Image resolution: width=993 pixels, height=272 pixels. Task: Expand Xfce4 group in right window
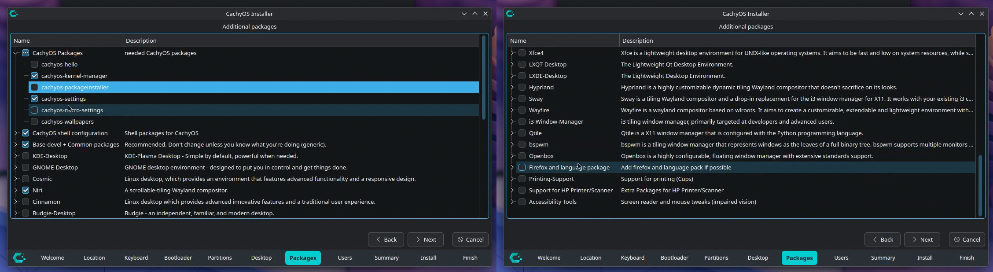click(512, 53)
